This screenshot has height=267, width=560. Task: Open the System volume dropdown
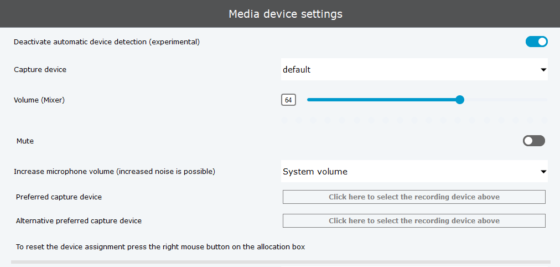(x=409, y=172)
